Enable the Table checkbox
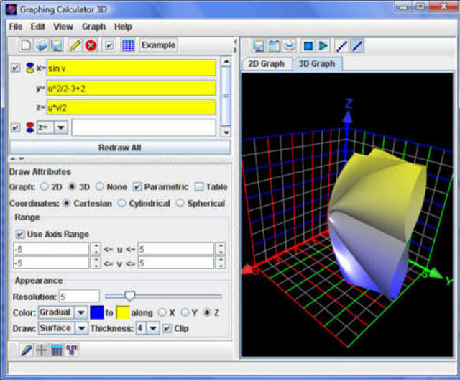460x380 pixels. click(199, 187)
